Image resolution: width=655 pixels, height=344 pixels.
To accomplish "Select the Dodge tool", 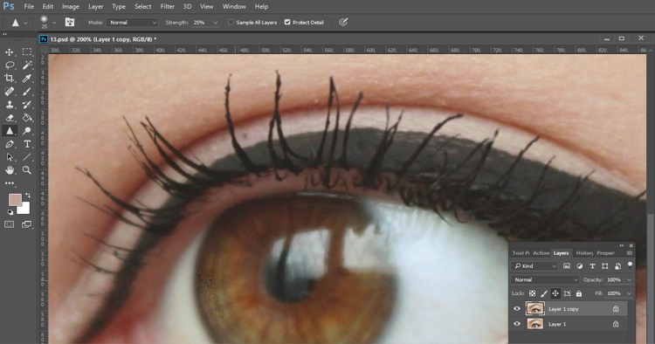I will point(27,131).
